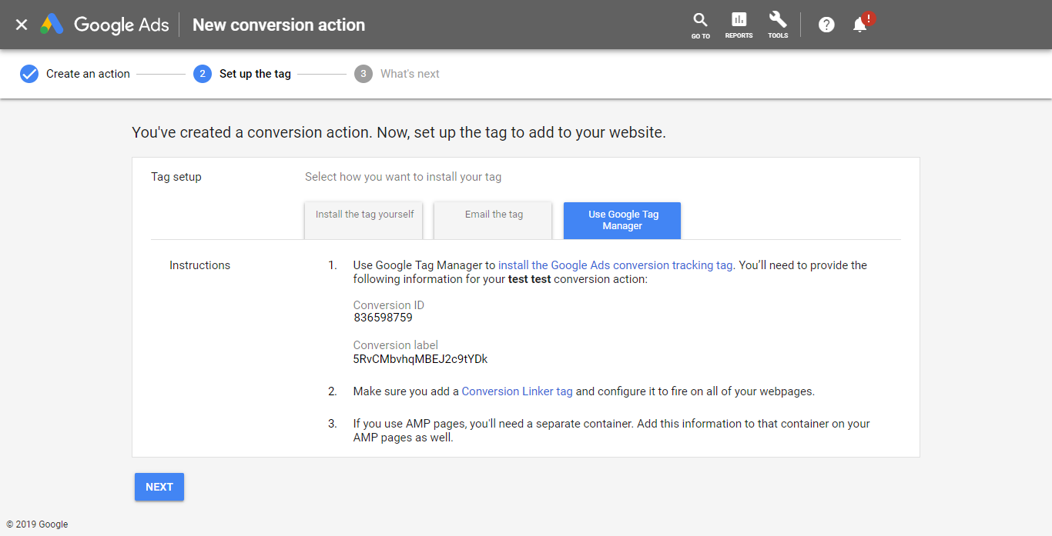Click the Set up the tag step label
Image resolution: width=1052 pixels, height=536 pixels.
pos(255,74)
